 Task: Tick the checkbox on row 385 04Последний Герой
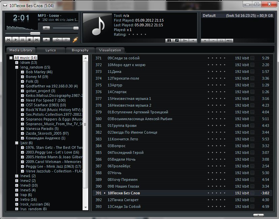[x=252, y=153]
